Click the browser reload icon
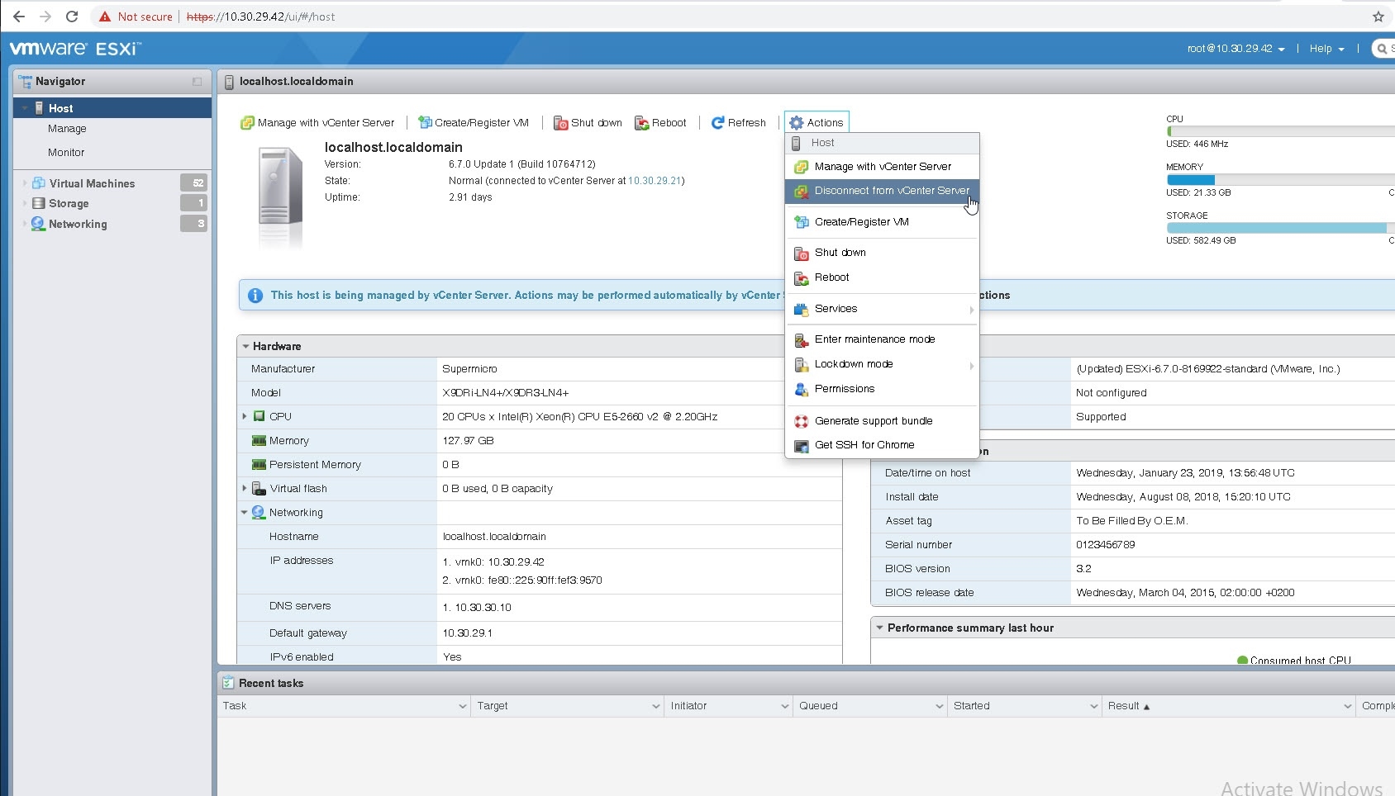Viewport: 1395px width, 796px height. point(72,17)
